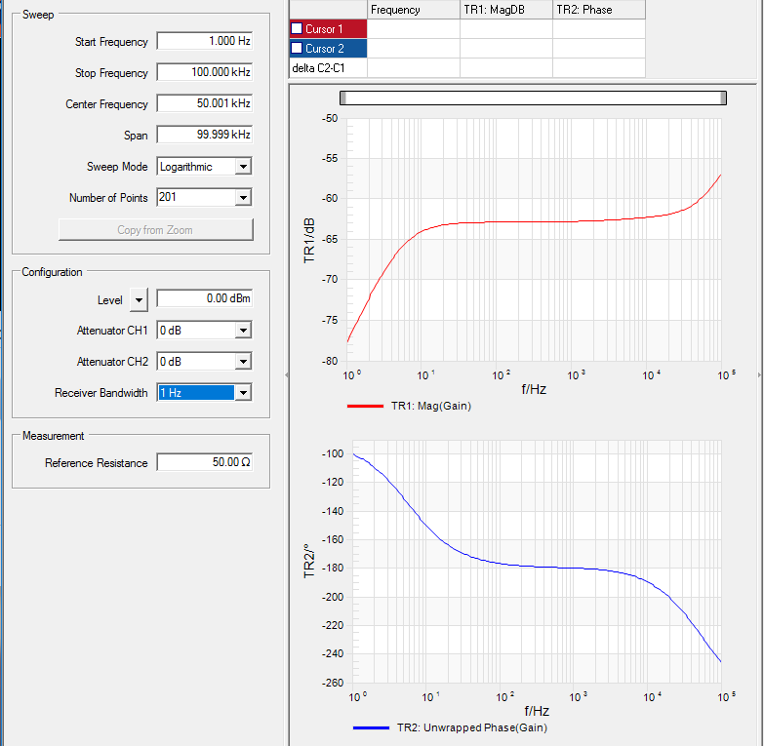
Task: Edit the Reference Resistance field
Action: tap(204, 461)
